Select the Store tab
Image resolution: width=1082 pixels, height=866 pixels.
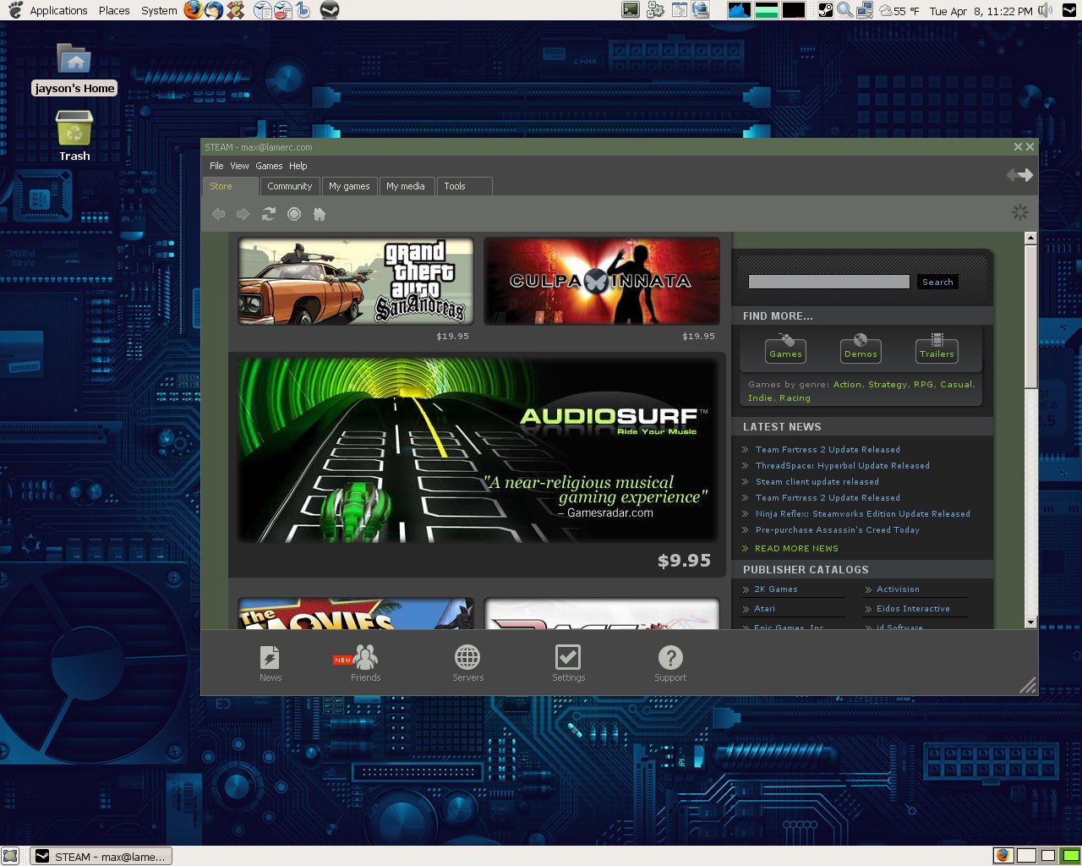point(230,186)
